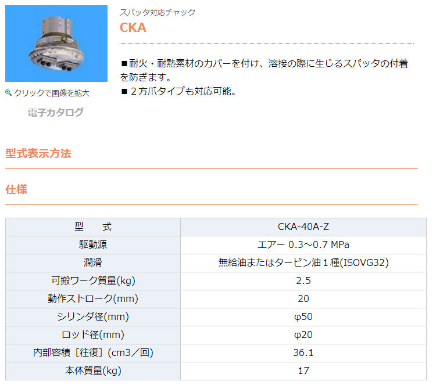Screen dimensions: 436x385
Task: Click the 内部容積［往復］(cm3／回) label
Action: click(93, 353)
